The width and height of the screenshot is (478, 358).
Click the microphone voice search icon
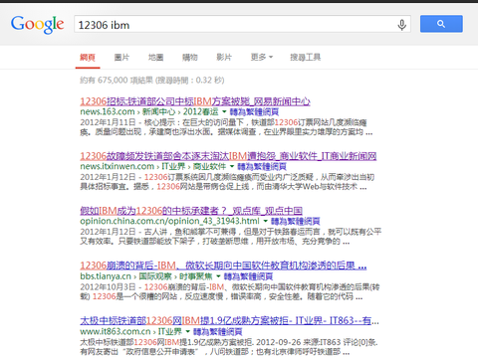[401, 25]
